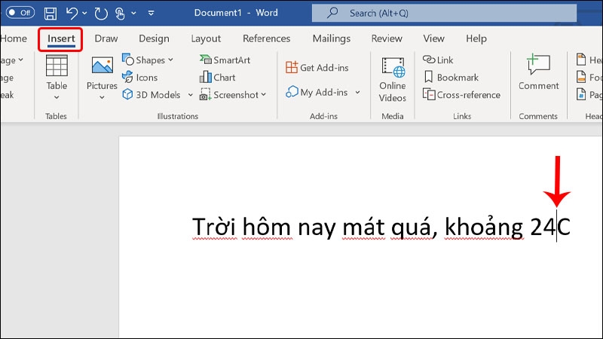Open the Mailings tab
The height and width of the screenshot is (339, 603).
[x=332, y=38]
